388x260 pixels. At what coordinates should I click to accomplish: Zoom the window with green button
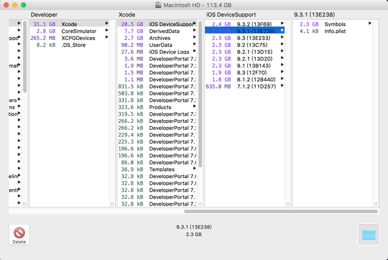tap(24, 5)
